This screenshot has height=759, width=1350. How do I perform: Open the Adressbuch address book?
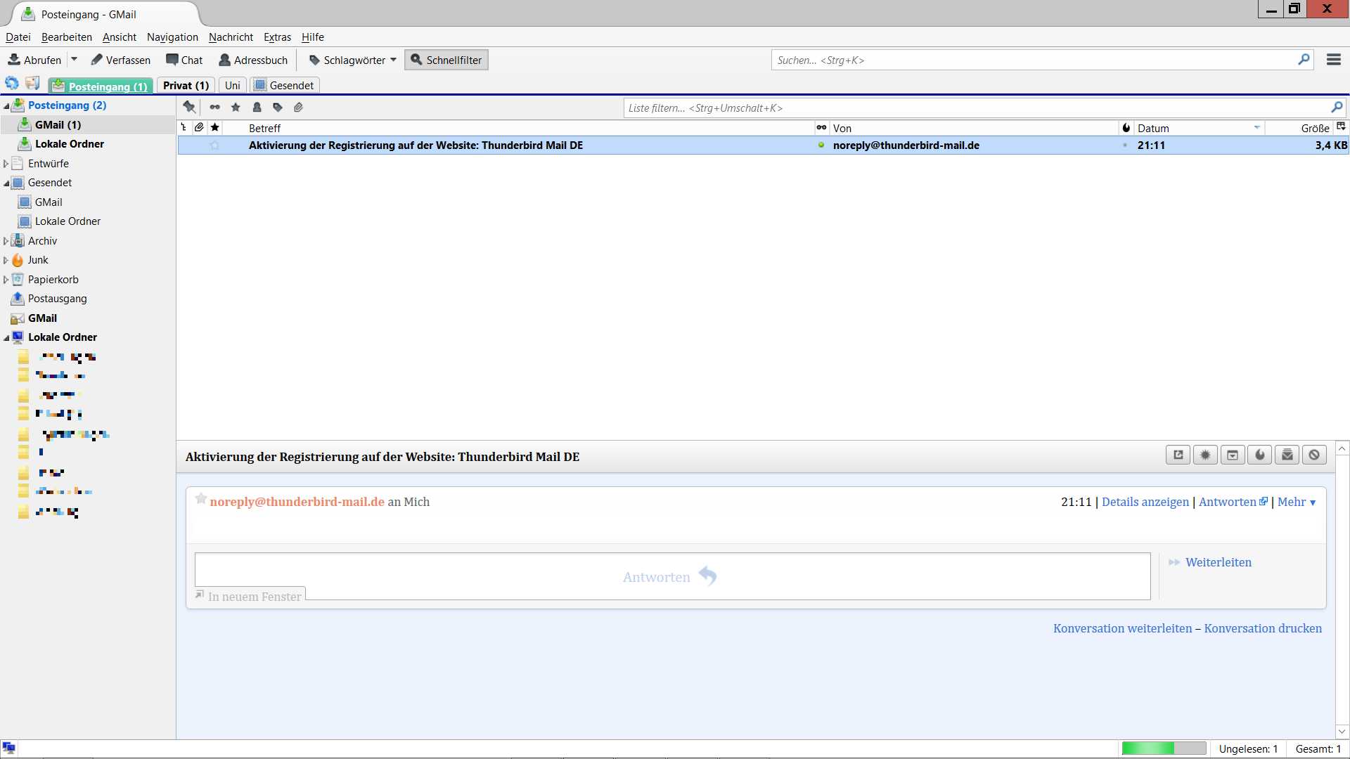[253, 60]
